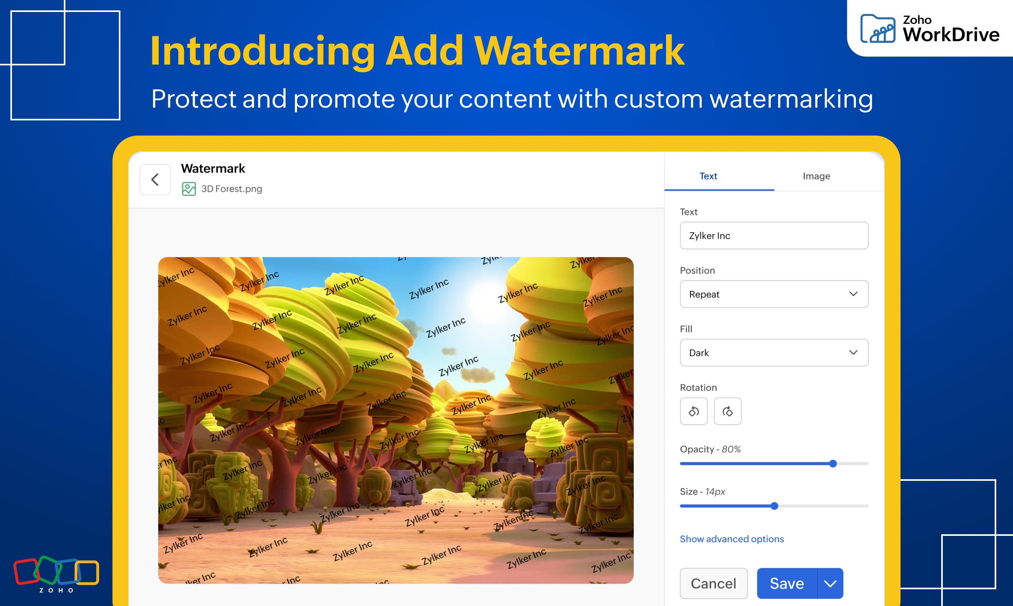Click the 3D Forest.png image file icon
Screen dimensions: 1013x606
point(189,189)
